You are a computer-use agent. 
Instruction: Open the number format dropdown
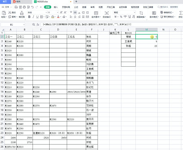point(135,13)
